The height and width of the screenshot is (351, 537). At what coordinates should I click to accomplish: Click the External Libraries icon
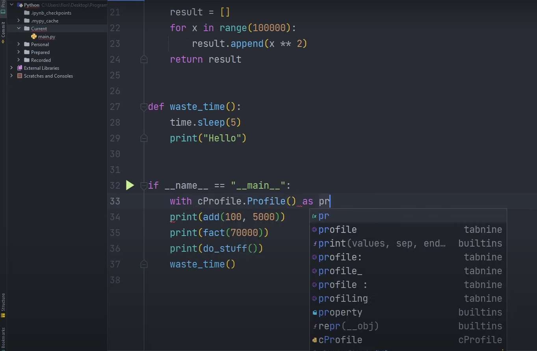coord(20,68)
